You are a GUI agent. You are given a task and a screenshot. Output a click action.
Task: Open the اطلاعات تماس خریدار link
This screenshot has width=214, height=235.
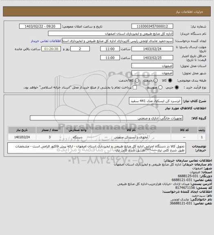pos(46,41)
